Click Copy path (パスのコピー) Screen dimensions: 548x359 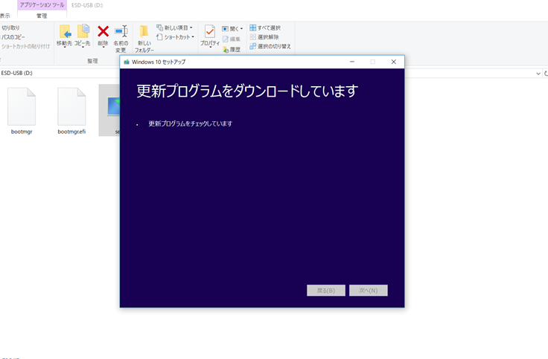[13, 37]
